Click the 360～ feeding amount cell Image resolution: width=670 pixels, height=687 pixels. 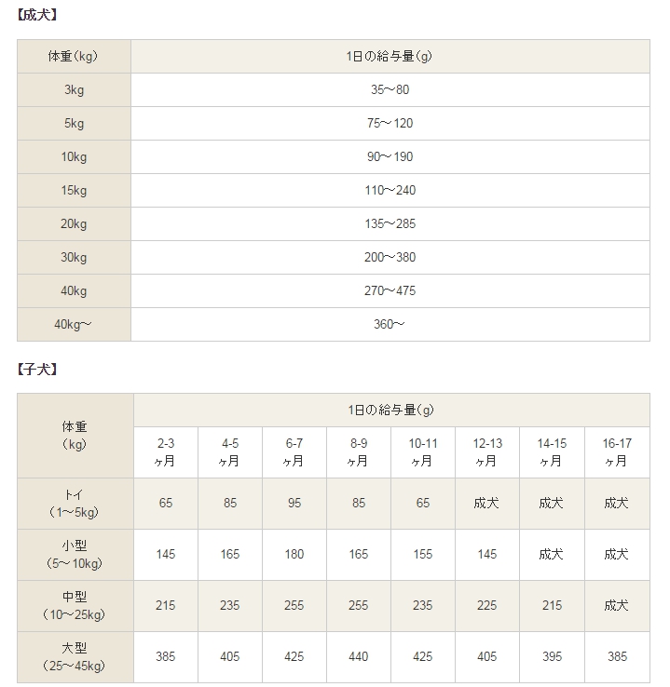[390, 325]
